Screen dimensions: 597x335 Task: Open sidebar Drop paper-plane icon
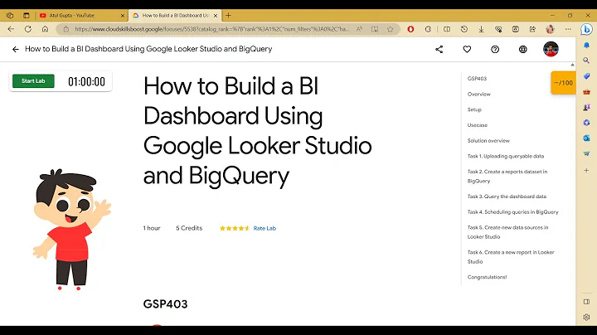click(586, 153)
